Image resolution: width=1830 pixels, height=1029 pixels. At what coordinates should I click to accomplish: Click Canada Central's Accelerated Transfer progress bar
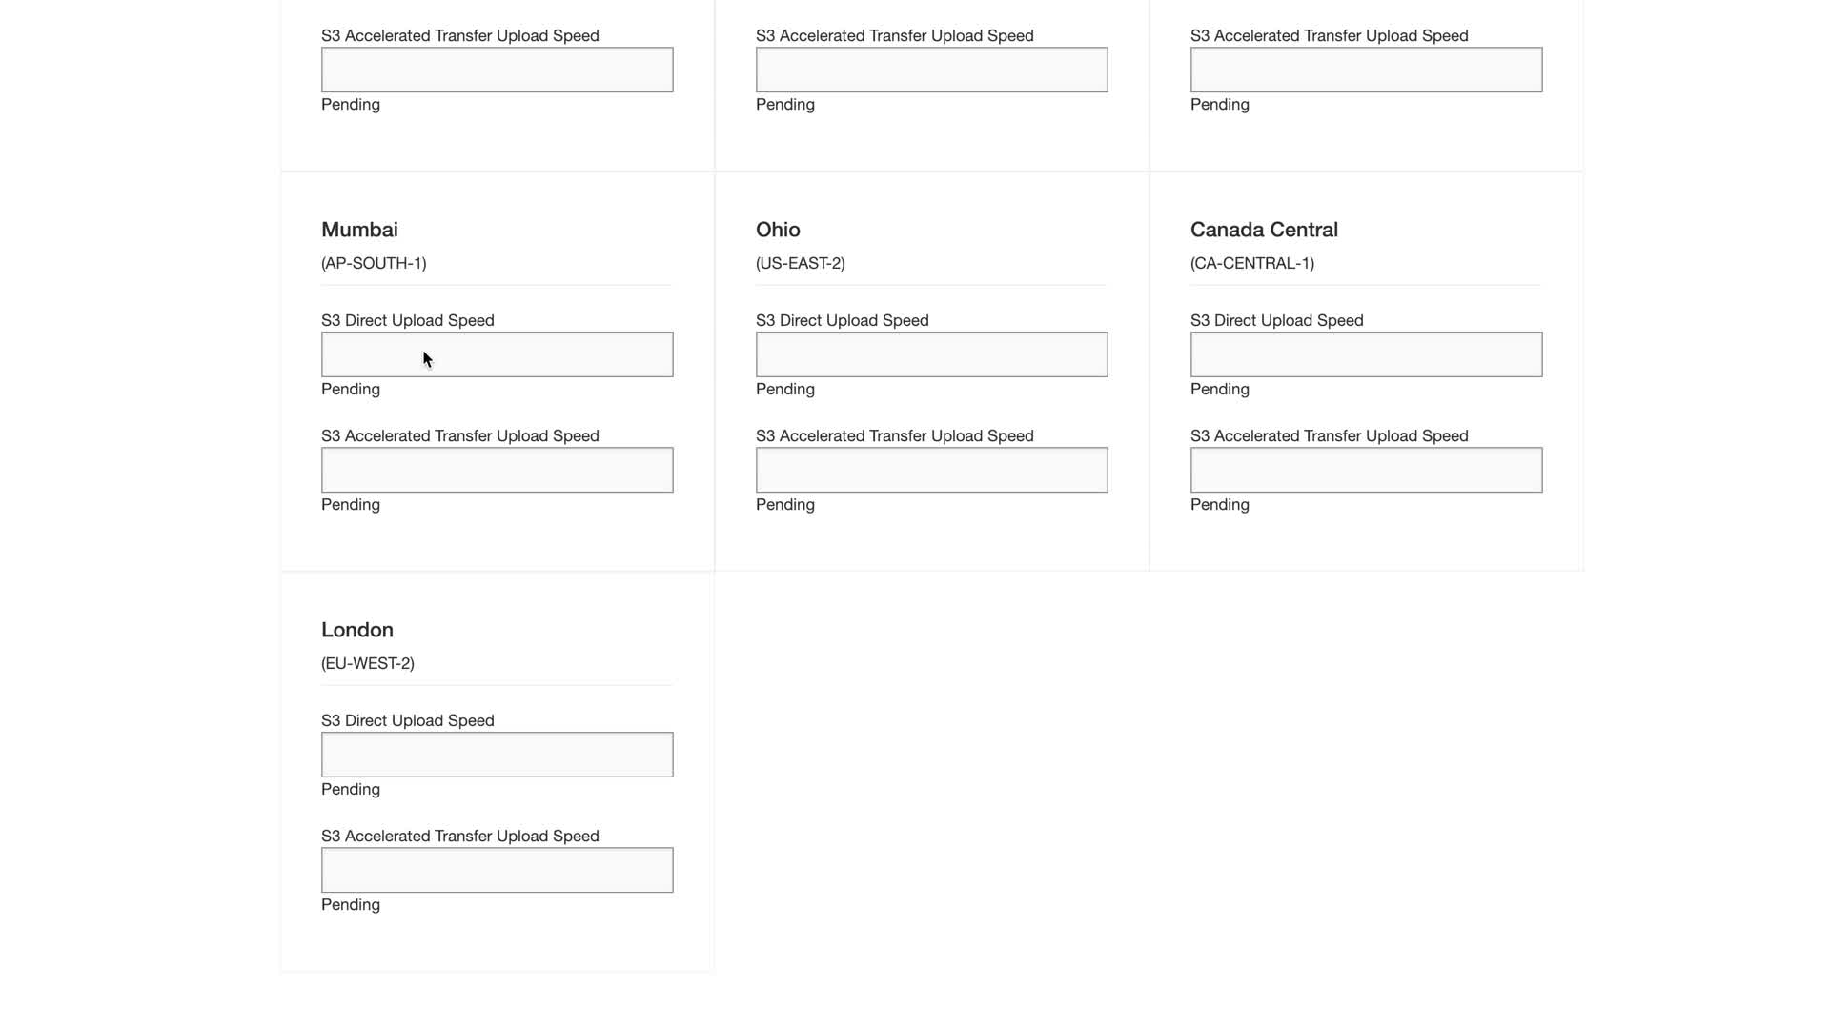pos(1366,470)
